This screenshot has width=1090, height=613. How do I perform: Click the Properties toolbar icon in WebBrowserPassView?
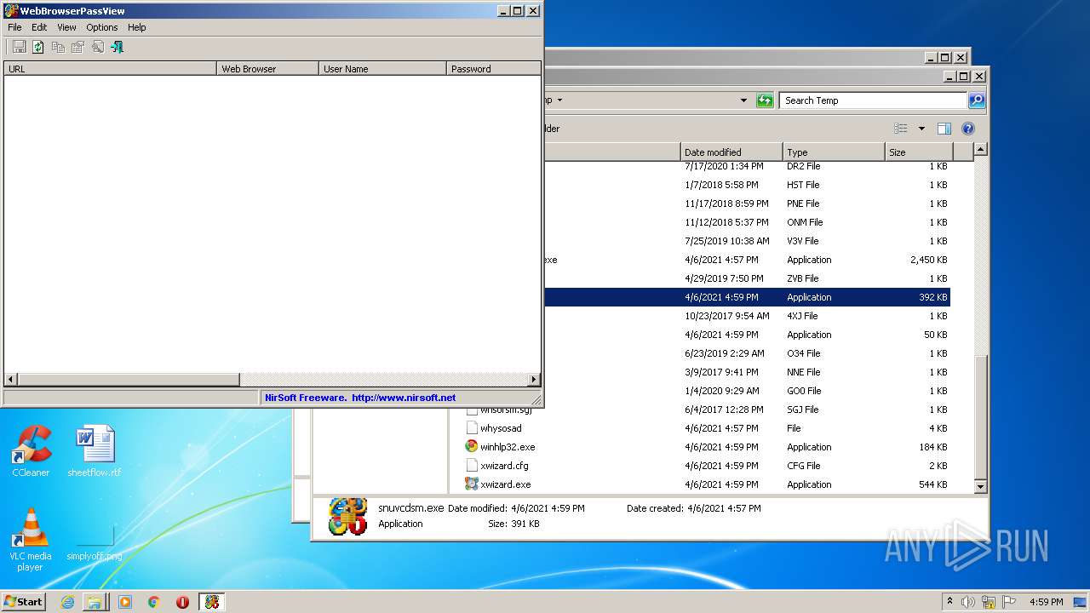(77, 47)
